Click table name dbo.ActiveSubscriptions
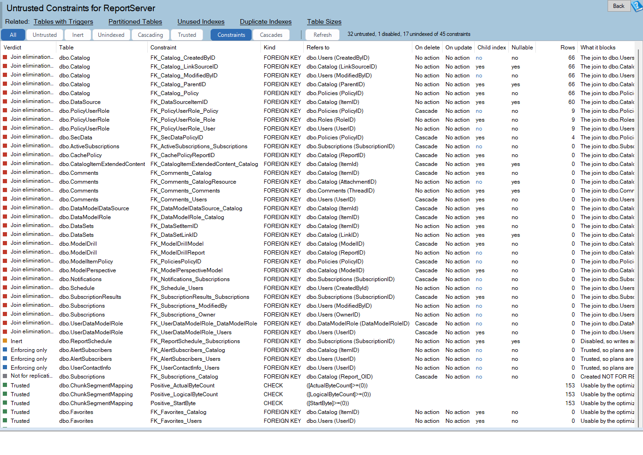 pyautogui.click(x=89, y=146)
